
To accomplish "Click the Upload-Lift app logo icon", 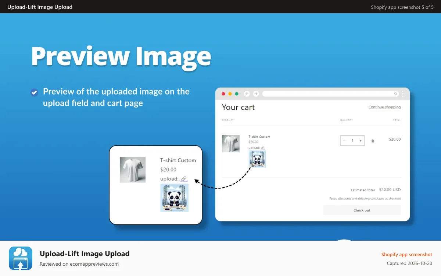I will [x=21, y=258].
